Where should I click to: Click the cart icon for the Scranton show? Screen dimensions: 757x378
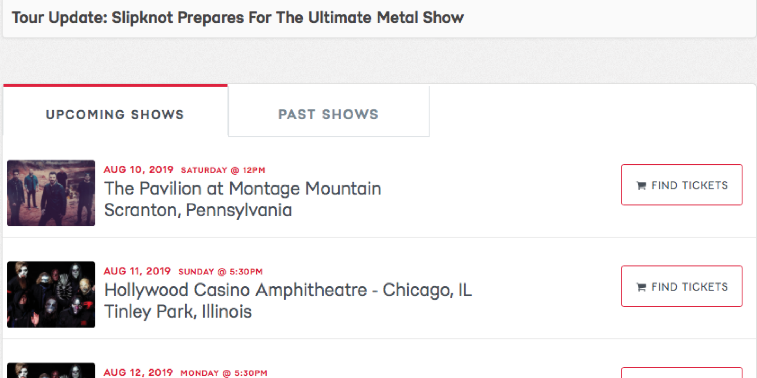[641, 185]
